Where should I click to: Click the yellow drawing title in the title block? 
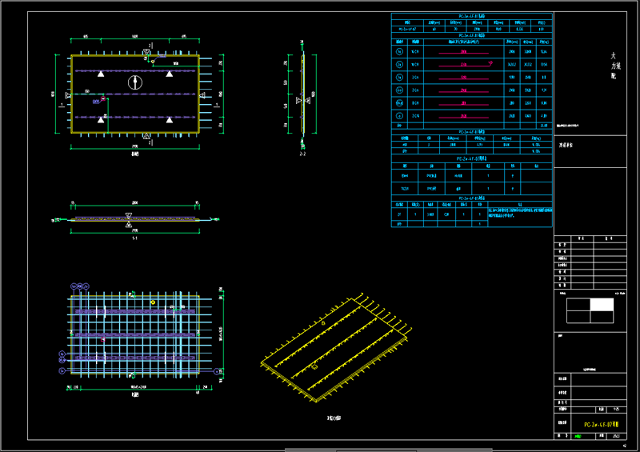[x=602, y=425]
